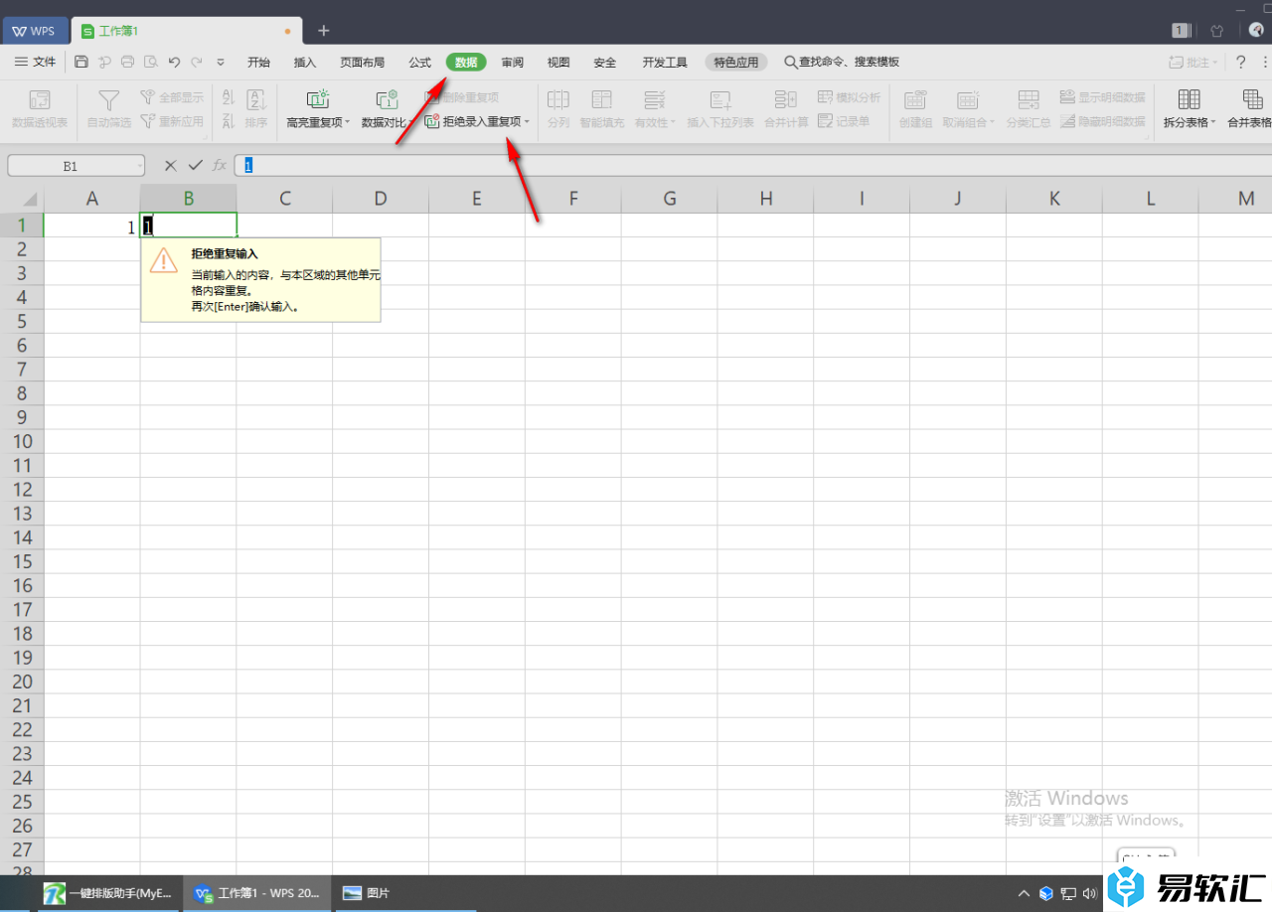Open the customize quick access toolbar arrow
This screenshot has width=1272, height=912.
point(221,62)
